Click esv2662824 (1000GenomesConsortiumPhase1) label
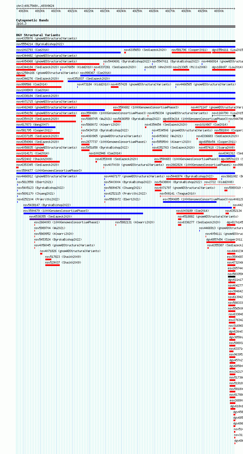This screenshot has height=454, width=243. tap(199, 165)
